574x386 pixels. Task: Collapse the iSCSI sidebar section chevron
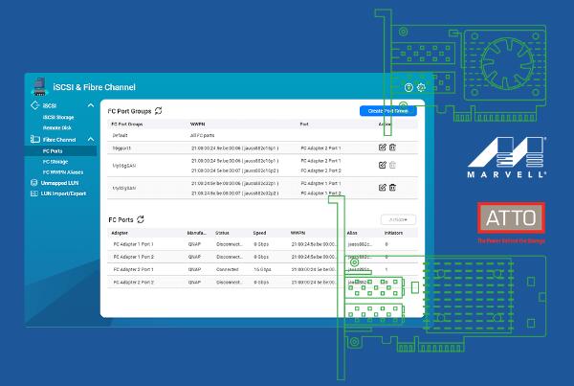[91, 105]
